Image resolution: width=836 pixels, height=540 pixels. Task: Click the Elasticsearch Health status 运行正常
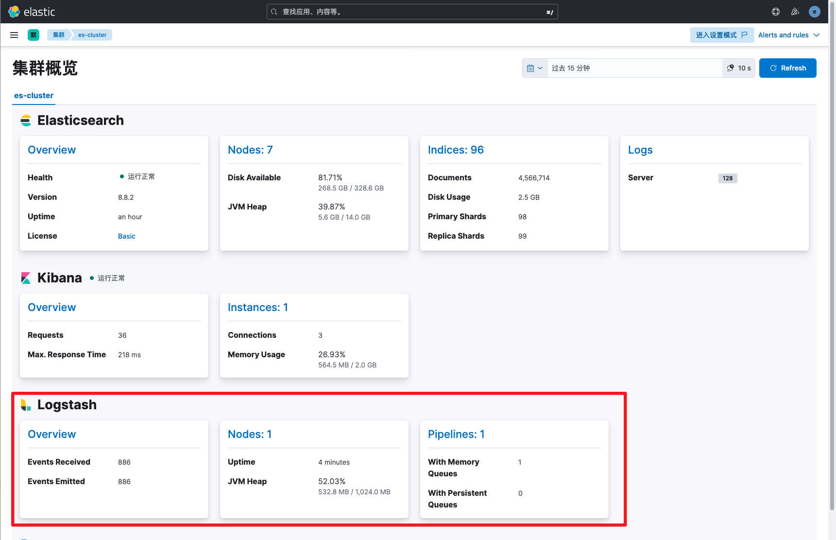[x=137, y=176]
